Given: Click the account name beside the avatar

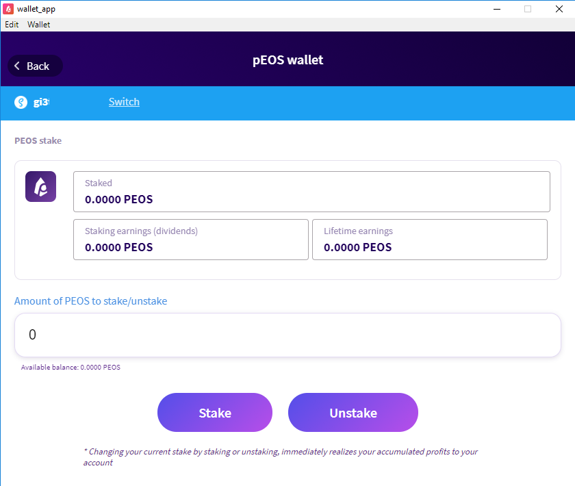Looking at the screenshot, I should (42, 103).
